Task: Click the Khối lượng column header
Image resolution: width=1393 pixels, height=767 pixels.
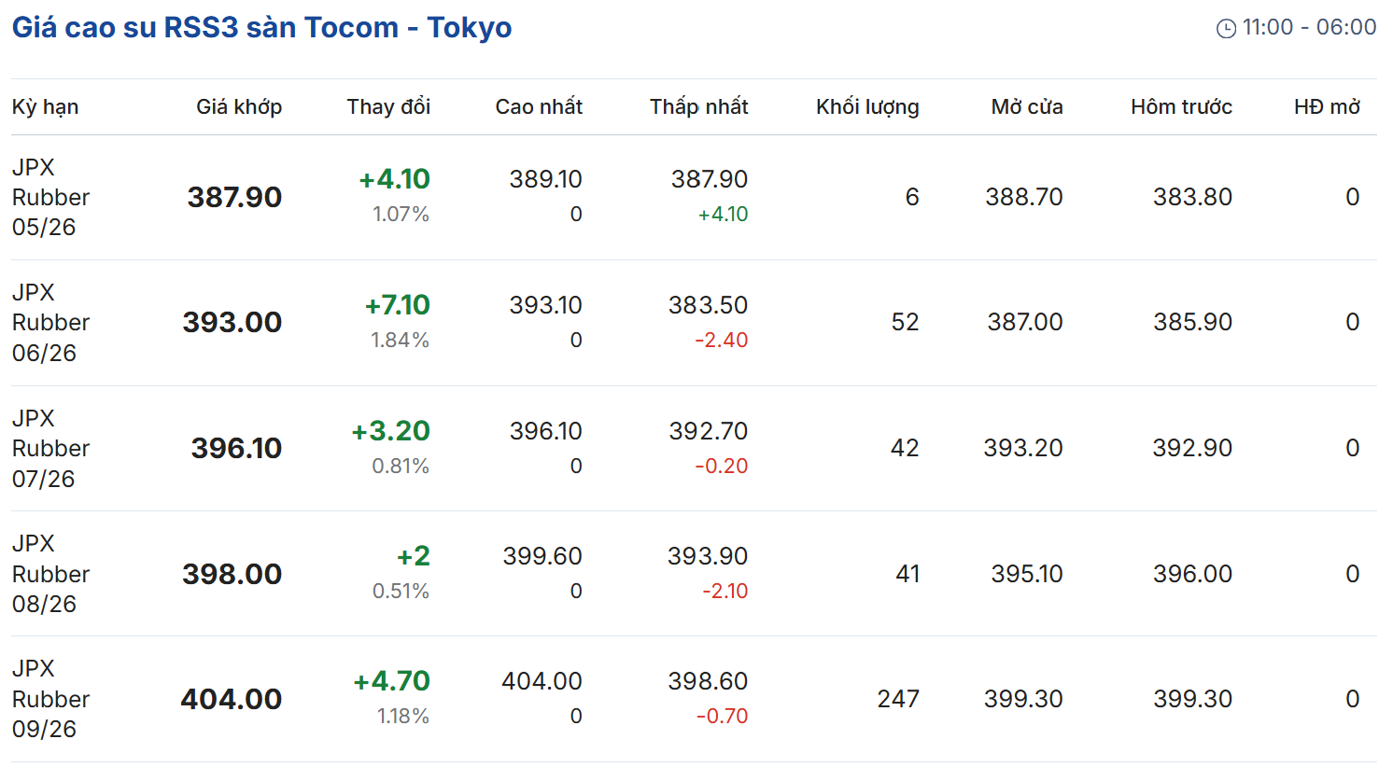Action: click(867, 107)
